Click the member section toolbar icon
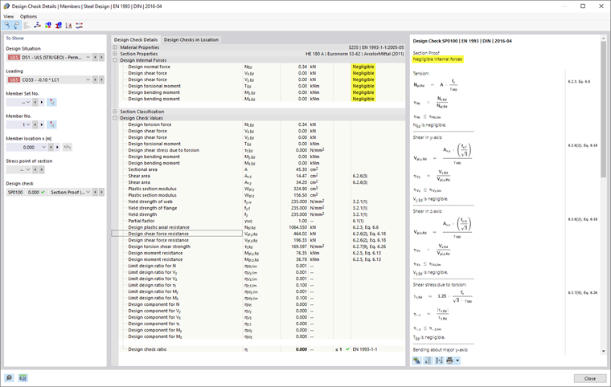 [x=38, y=26]
